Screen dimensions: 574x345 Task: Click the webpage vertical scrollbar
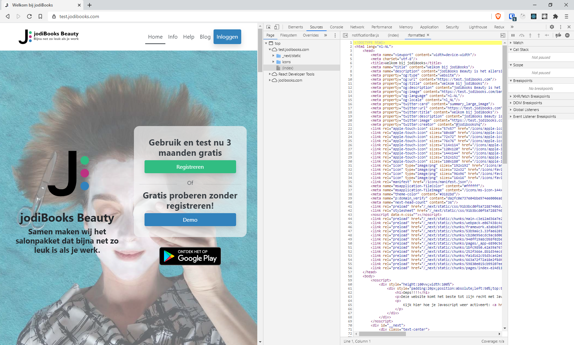(260, 51)
